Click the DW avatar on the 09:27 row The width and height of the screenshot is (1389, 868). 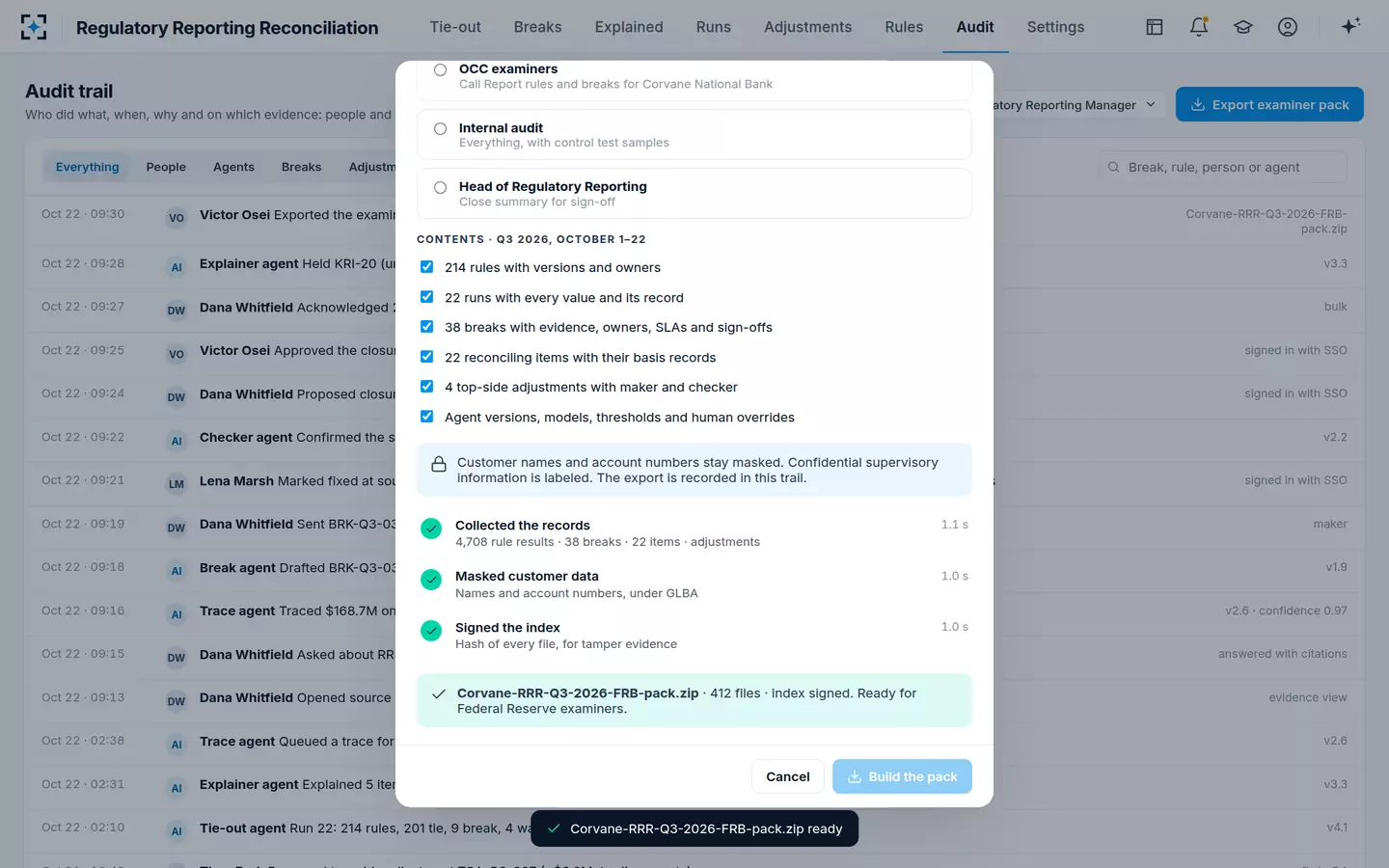[177, 311]
